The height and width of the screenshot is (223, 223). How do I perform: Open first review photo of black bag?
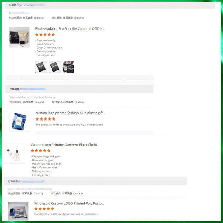click(x=41, y=67)
